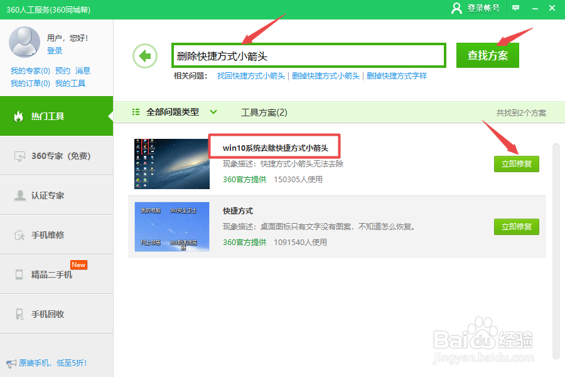Click the green back arrow button
The image size is (565, 377).
tap(145, 56)
